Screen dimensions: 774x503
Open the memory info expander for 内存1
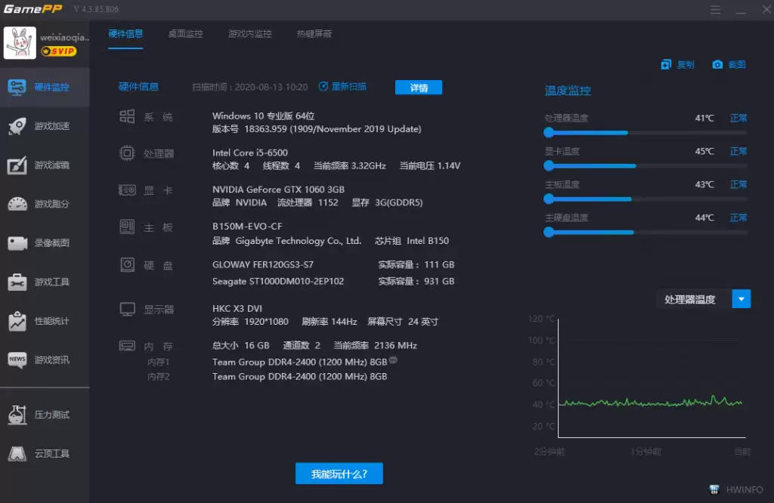point(394,361)
